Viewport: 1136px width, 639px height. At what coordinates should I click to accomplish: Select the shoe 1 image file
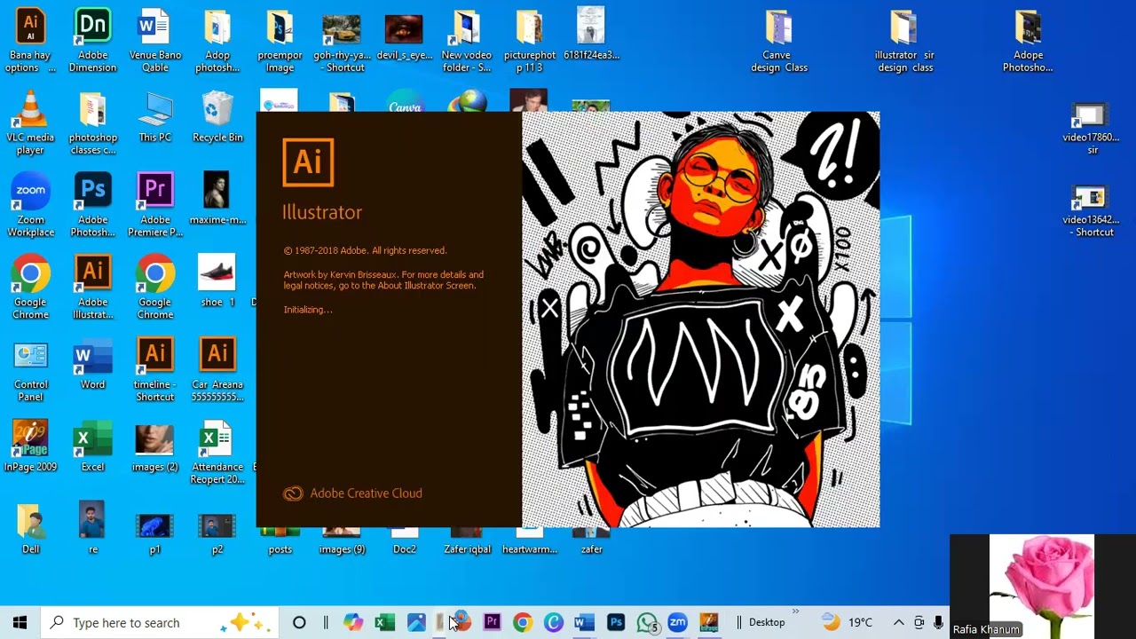coord(217,281)
